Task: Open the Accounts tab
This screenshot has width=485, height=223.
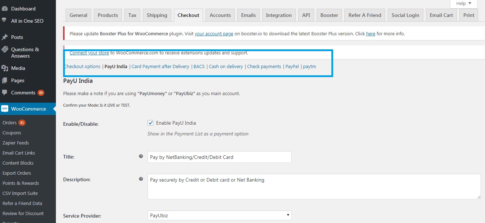Action: (x=220, y=15)
